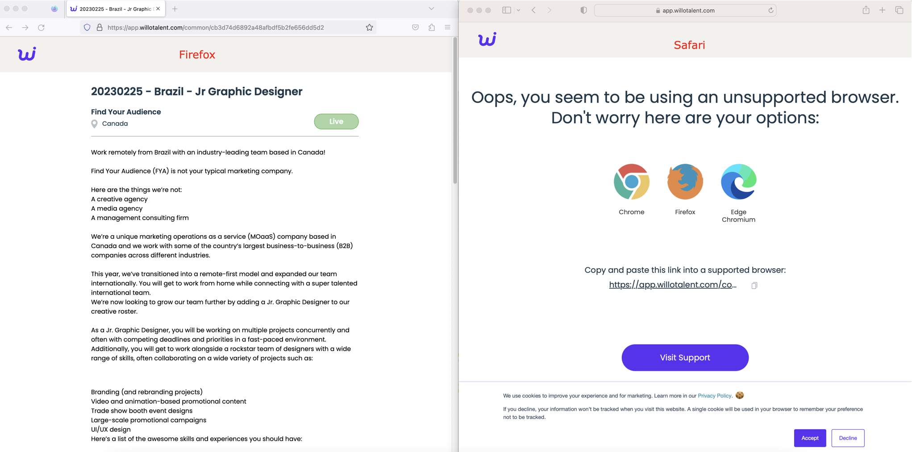Bookmark the page via the star icon

click(370, 27)
